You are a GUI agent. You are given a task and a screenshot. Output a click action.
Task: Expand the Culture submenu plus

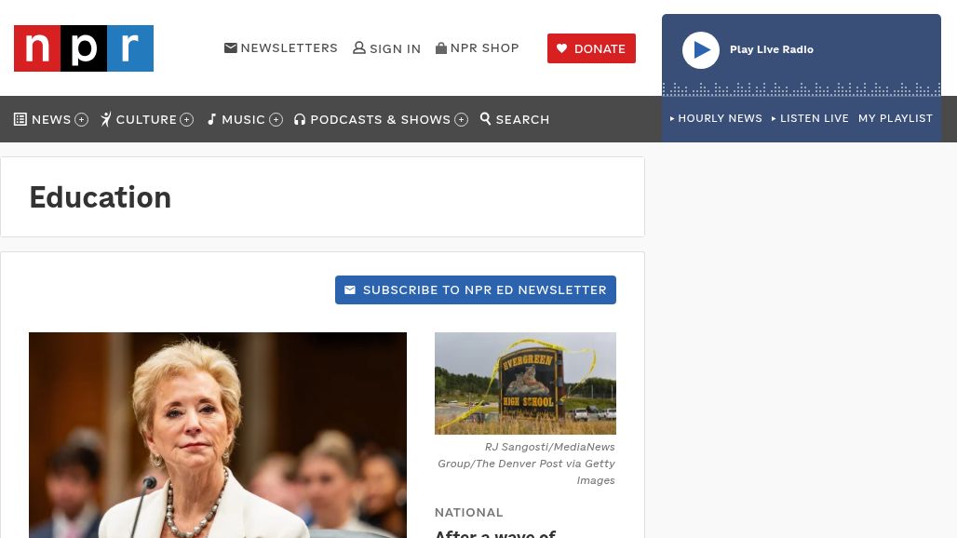[x=187, y=119]
